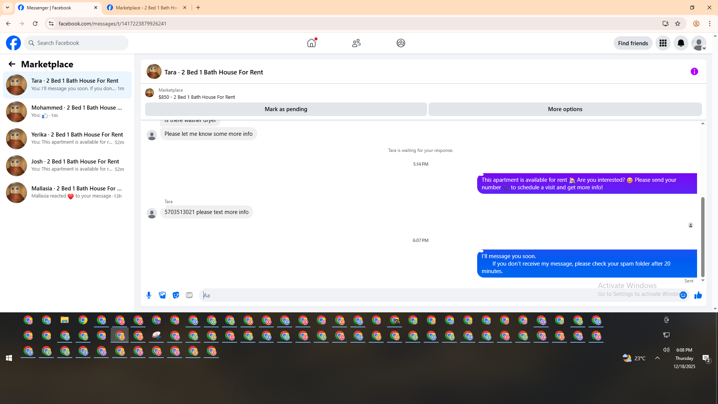Viewport: 718px width, 404px height.
Task: Show hidden system tray icons
Action: [x=657, y=358]
